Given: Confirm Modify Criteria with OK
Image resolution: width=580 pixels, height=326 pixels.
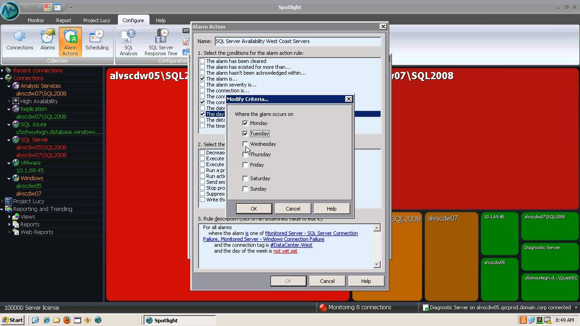Looking at the screenshot, I should pyautogui.click(x=254, y=209).
